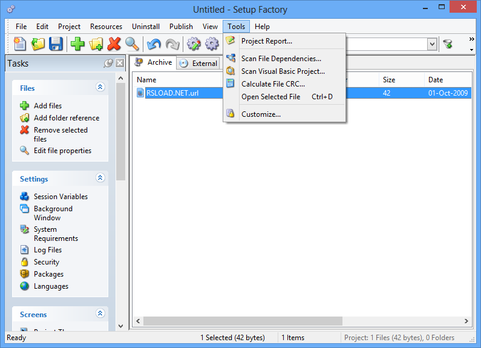Click the Add folder reference link

point(67,118)
